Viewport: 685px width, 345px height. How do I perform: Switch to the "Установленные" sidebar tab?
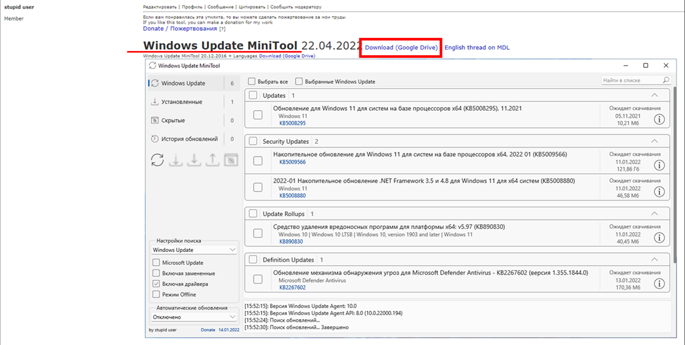pyautogui.click(x=194, y=102)
